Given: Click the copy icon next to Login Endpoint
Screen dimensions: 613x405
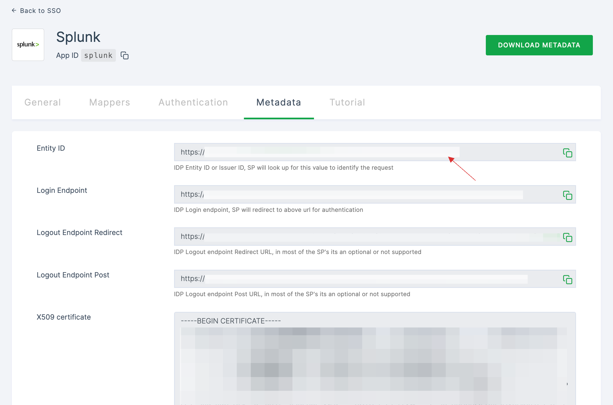Looking at the screenshot, I should (568, 195).
